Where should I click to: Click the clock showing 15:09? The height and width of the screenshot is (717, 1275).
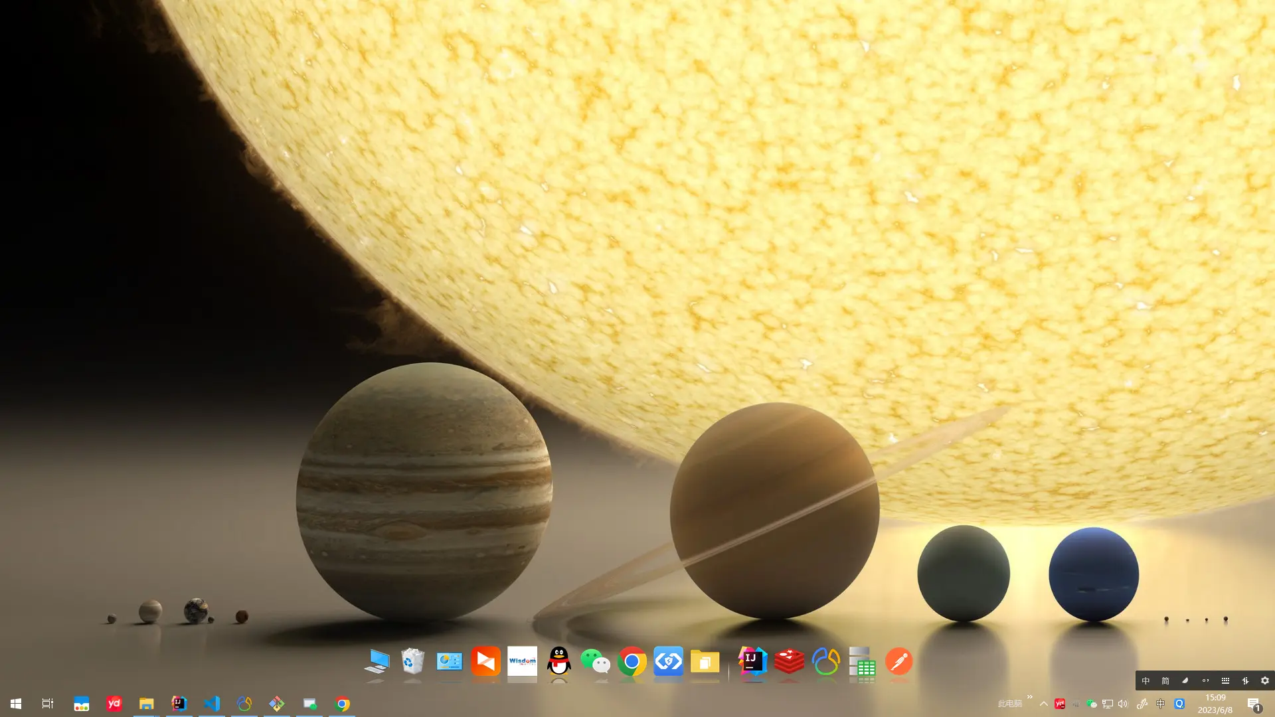[1215, 704]
